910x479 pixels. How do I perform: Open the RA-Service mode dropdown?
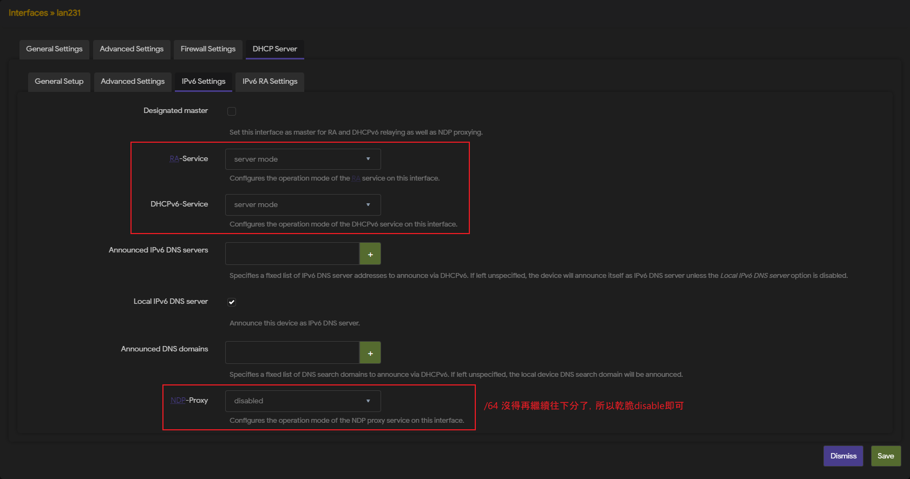tap(303, 159)
